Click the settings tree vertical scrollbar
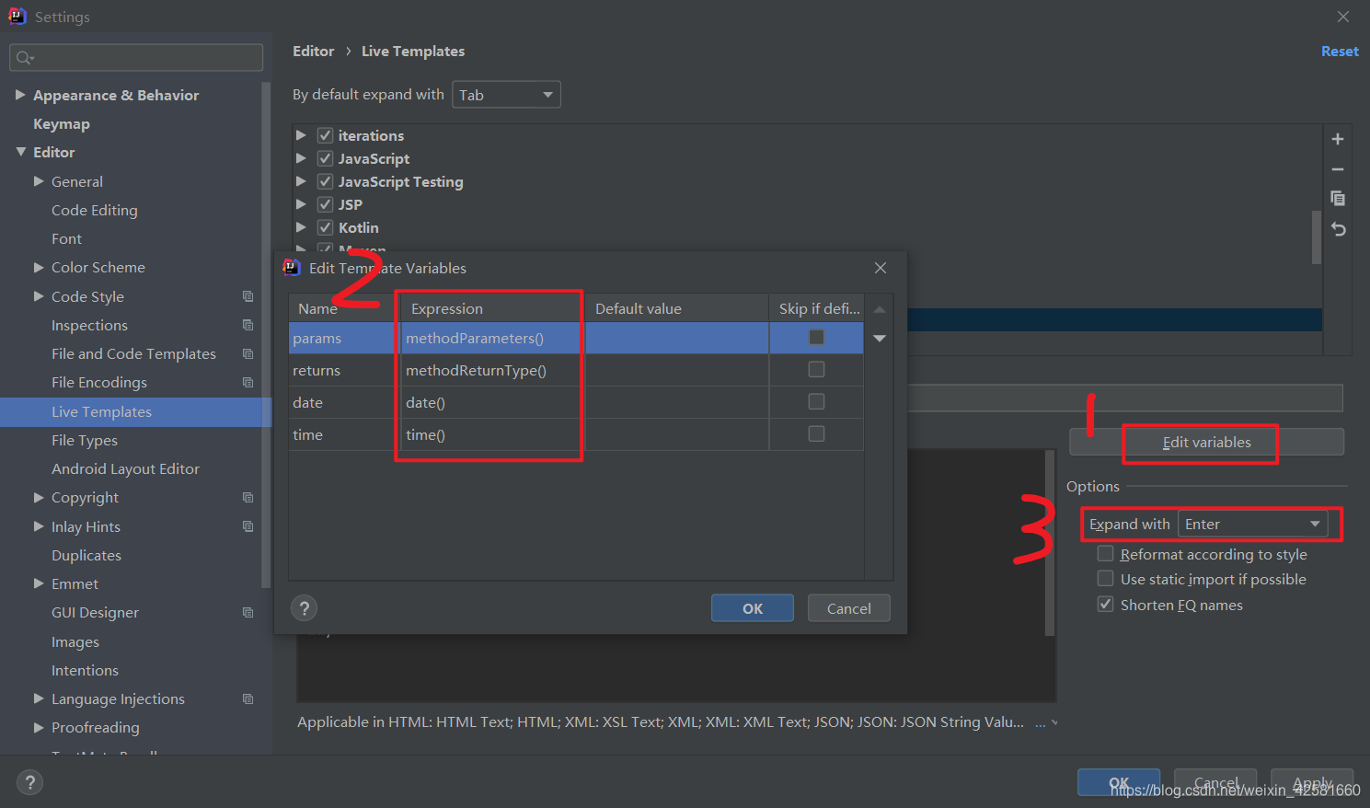Viewport: 1370px width, 808px height. click(266, 336)
